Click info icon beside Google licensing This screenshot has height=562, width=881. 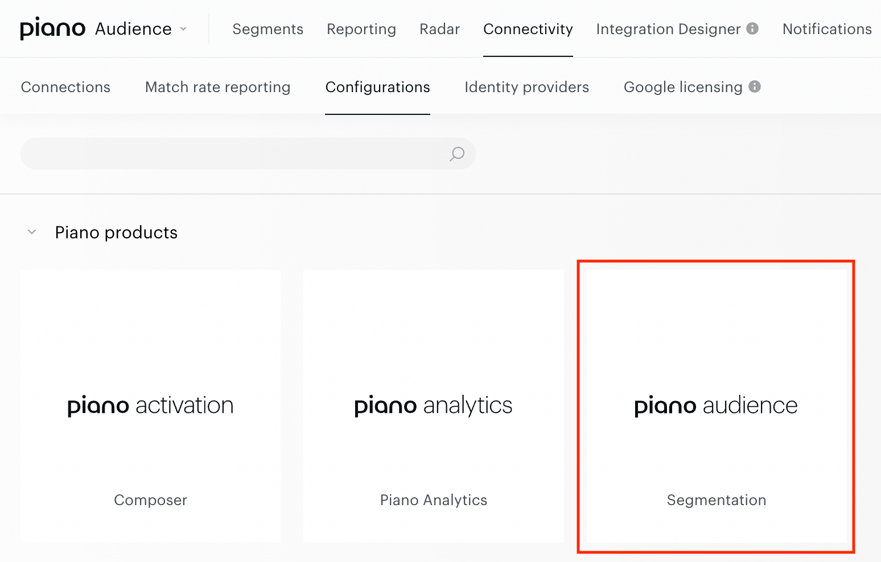(755, 86)
